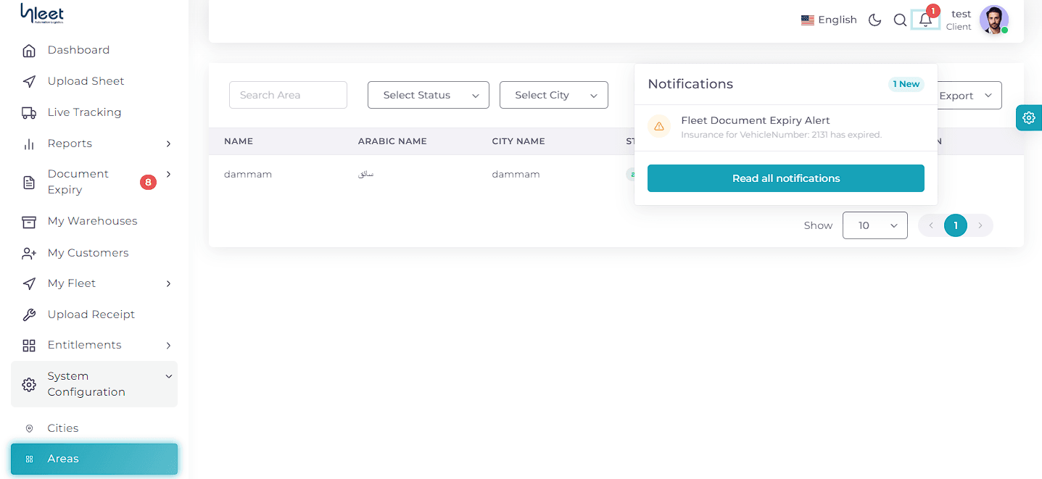Switch language via English selector
The width and height of the screenshot is (1042, 479).
829,20
